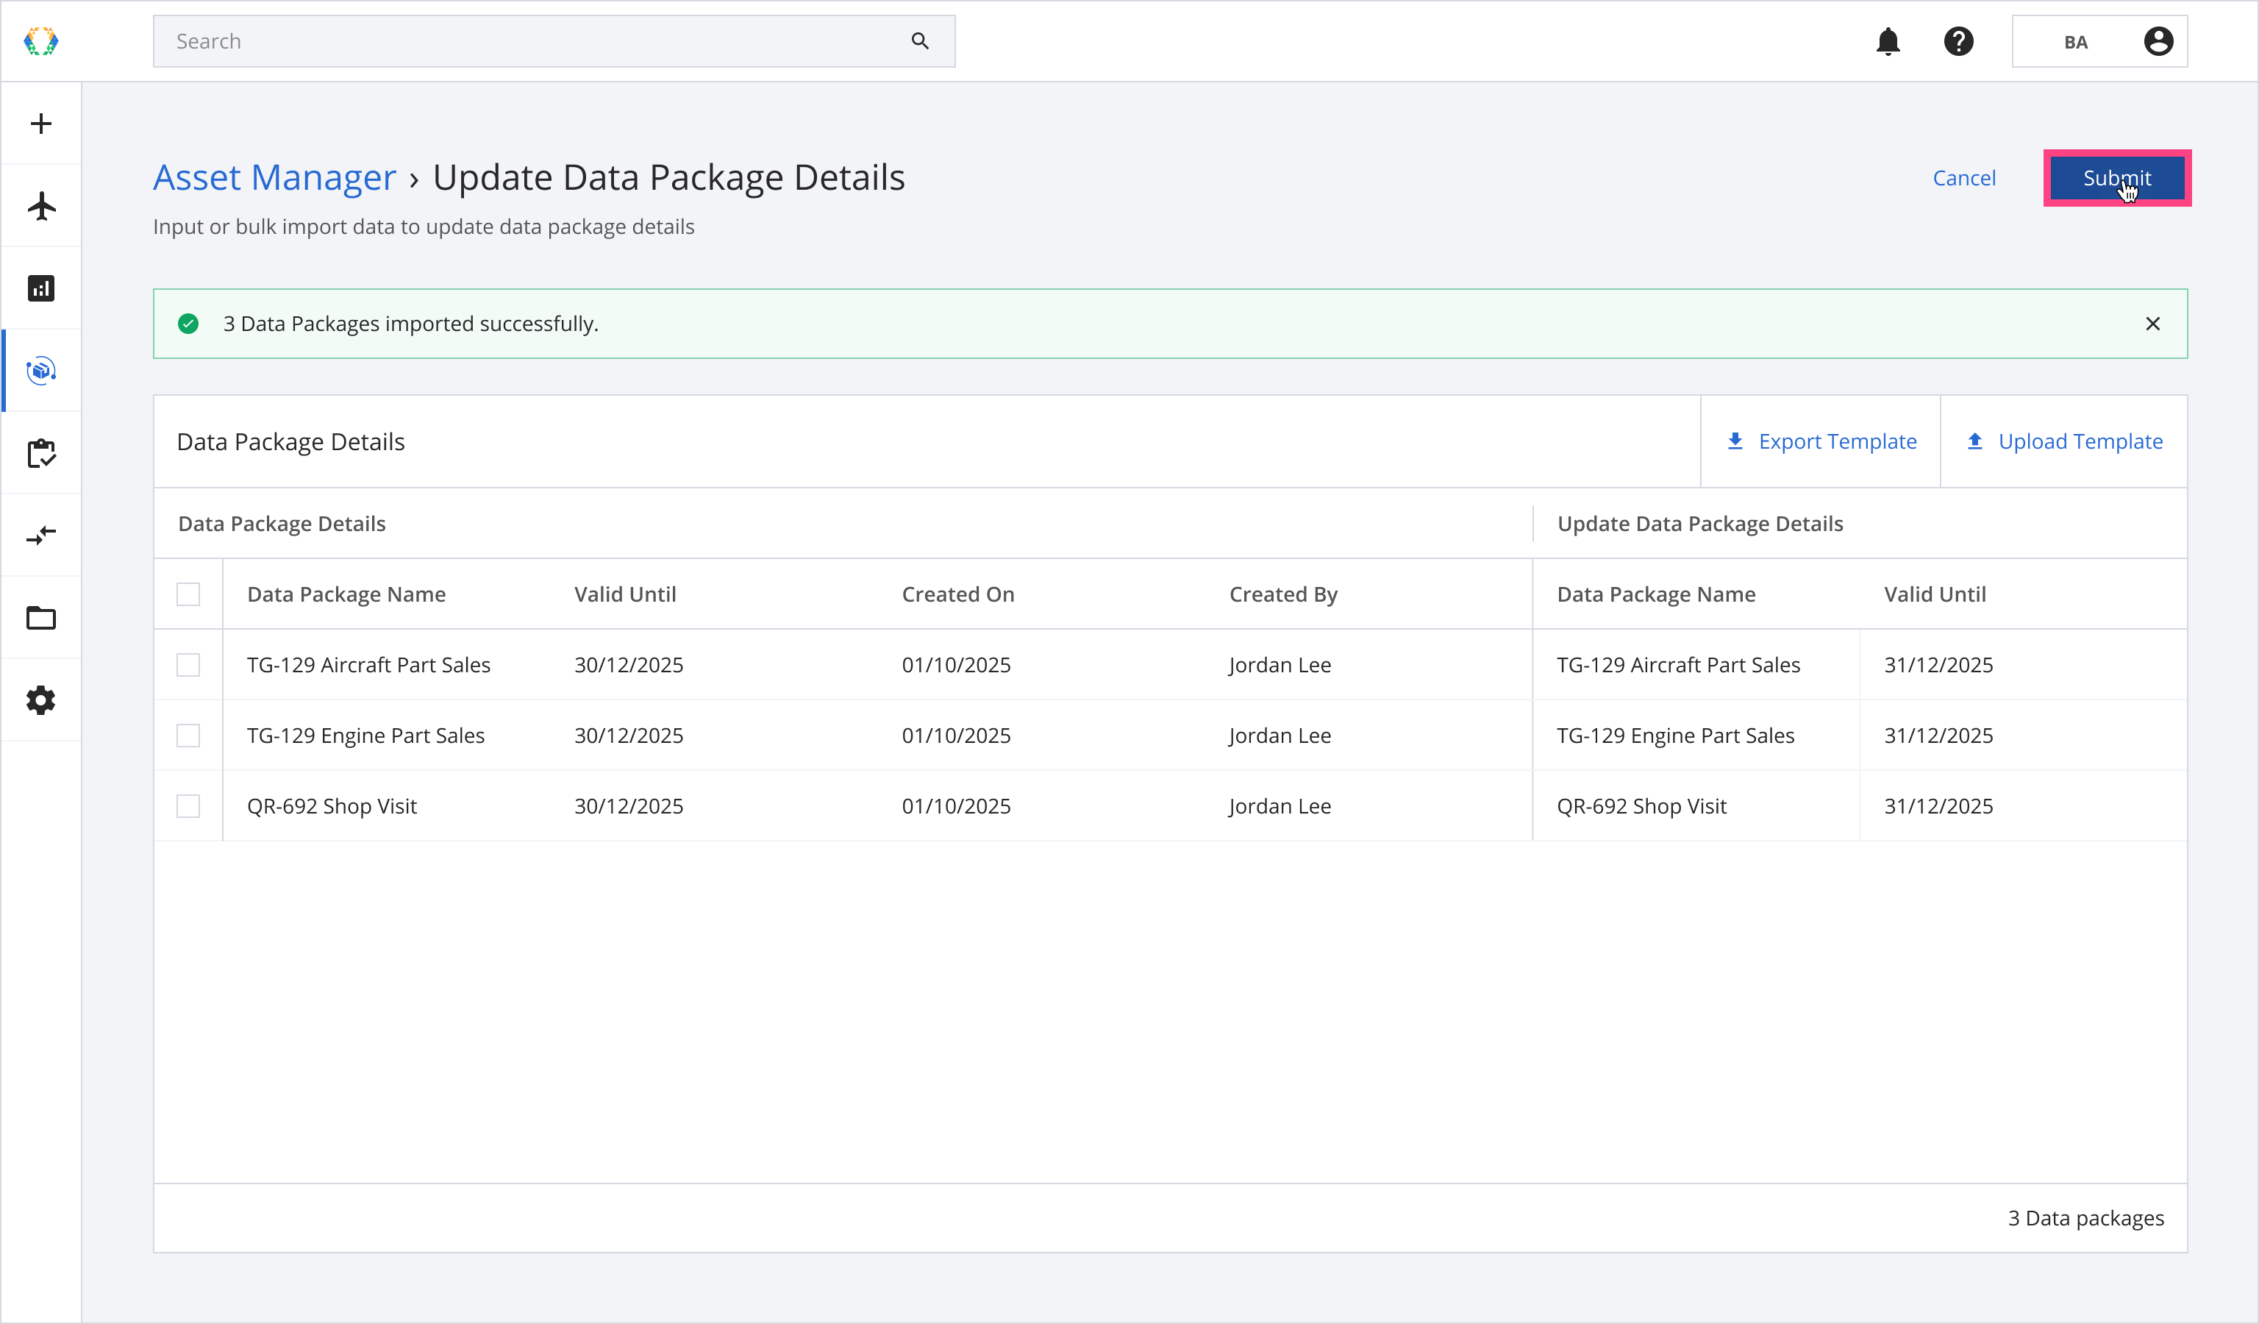This screenshot has width=2259, height=1324.
Task: Click the plus icon in sidebar
Action: 41,124
